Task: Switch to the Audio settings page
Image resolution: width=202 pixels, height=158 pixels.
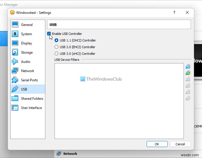Action: pyautogui.click(x=28, y=61)
